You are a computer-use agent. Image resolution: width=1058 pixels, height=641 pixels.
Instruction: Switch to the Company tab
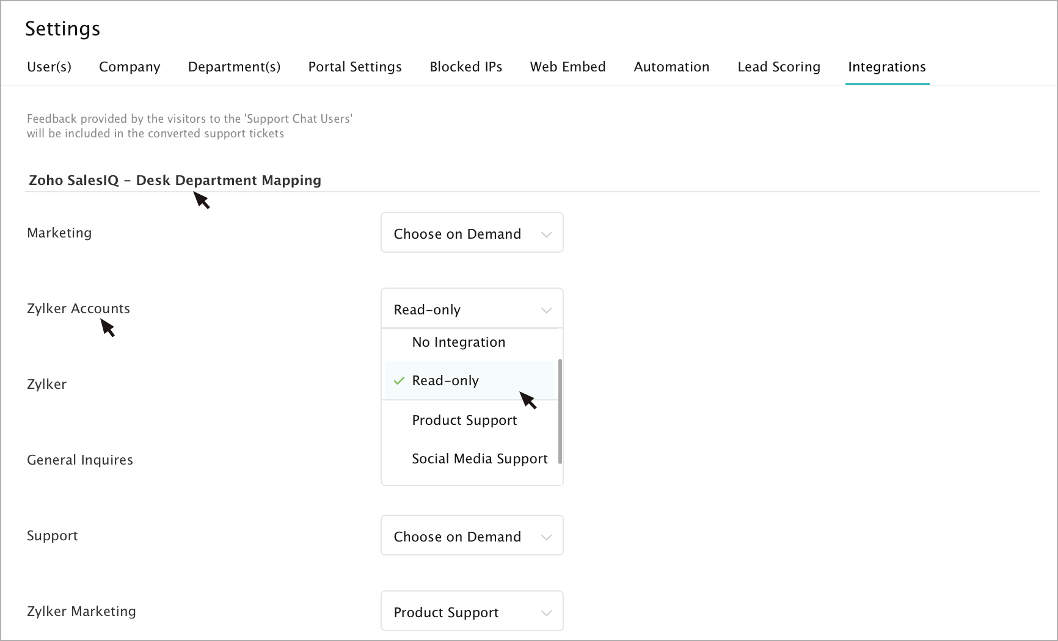[130, 67]
